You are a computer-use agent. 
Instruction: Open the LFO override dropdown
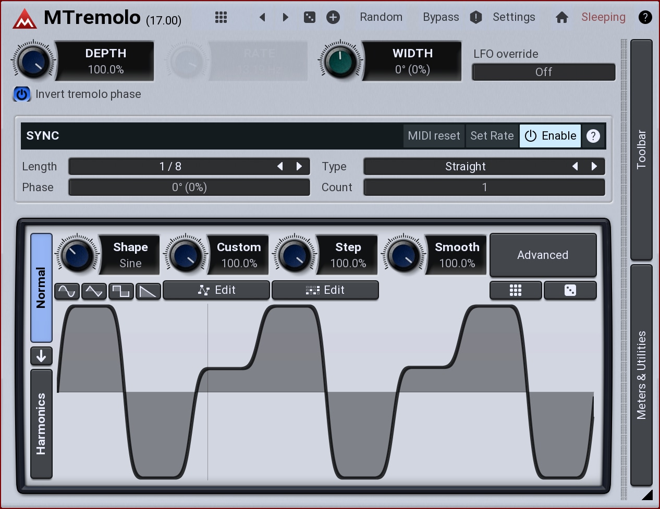coord(543,72)
